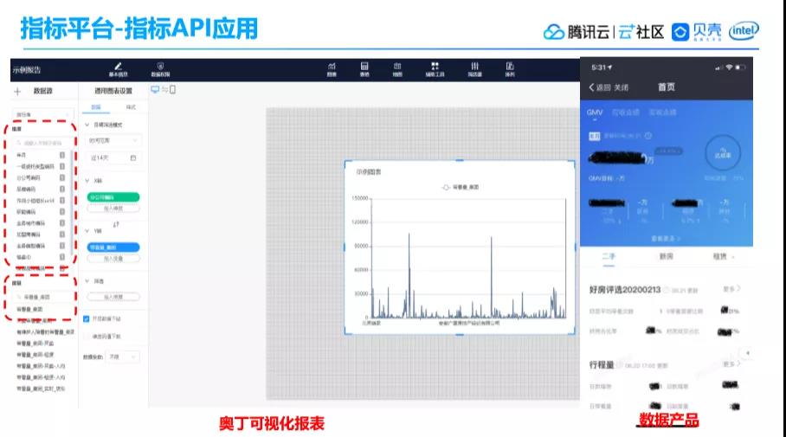Select the map icon in top toolbar

pyautogui.click(x=397, y=66)
